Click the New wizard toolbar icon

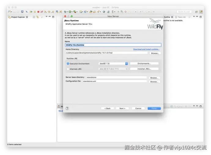9,12
